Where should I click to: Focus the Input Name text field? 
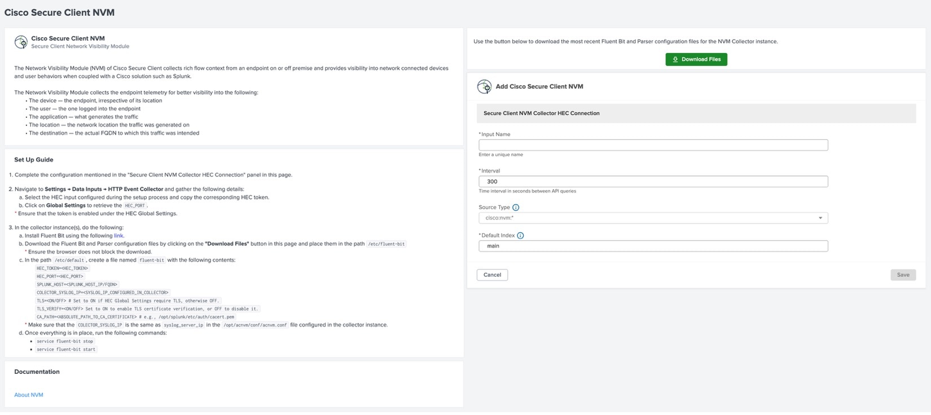point(653,145)
